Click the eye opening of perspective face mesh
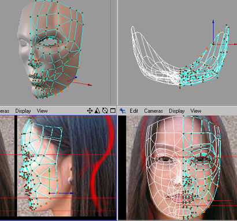The height and width of the screenshot is (221, 237). click(50, 41)
